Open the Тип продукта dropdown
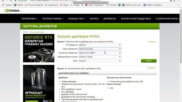 (x=100, y=45)
